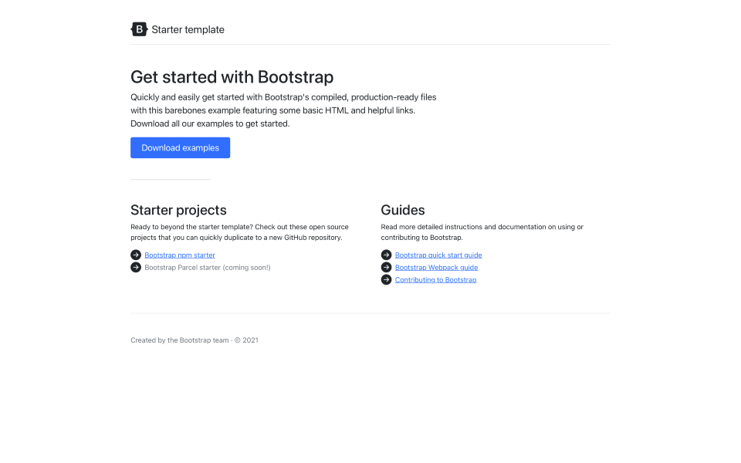Click the arrow icon beside Bootstrap Webpack guide

coord(387,267)
